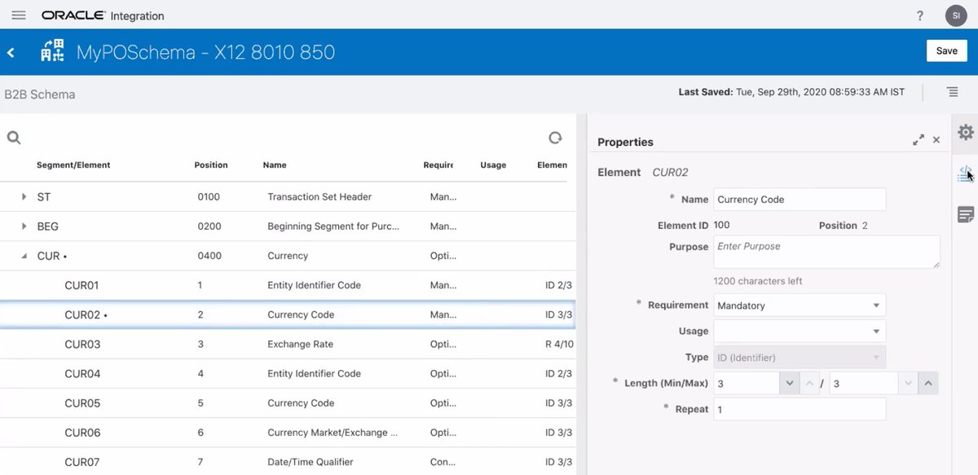This screenshot has width=978, height=475.
Task: Click the maximum length input field
Action: tap(864, 383)
